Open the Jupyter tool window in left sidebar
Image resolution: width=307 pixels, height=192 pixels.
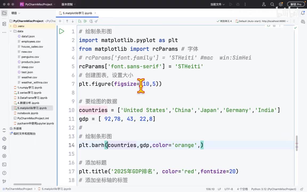click(4, 130)
